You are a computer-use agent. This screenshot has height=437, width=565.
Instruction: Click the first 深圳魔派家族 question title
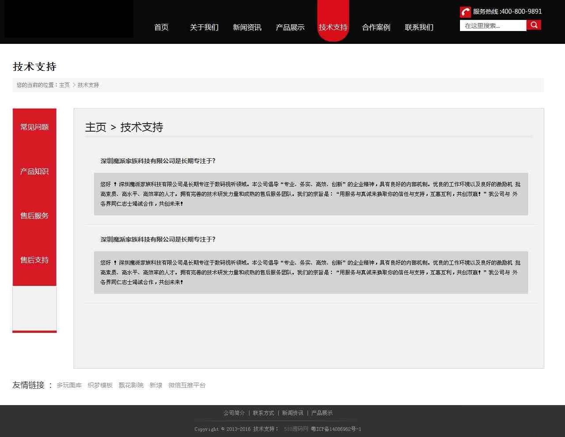pos(158,161)
